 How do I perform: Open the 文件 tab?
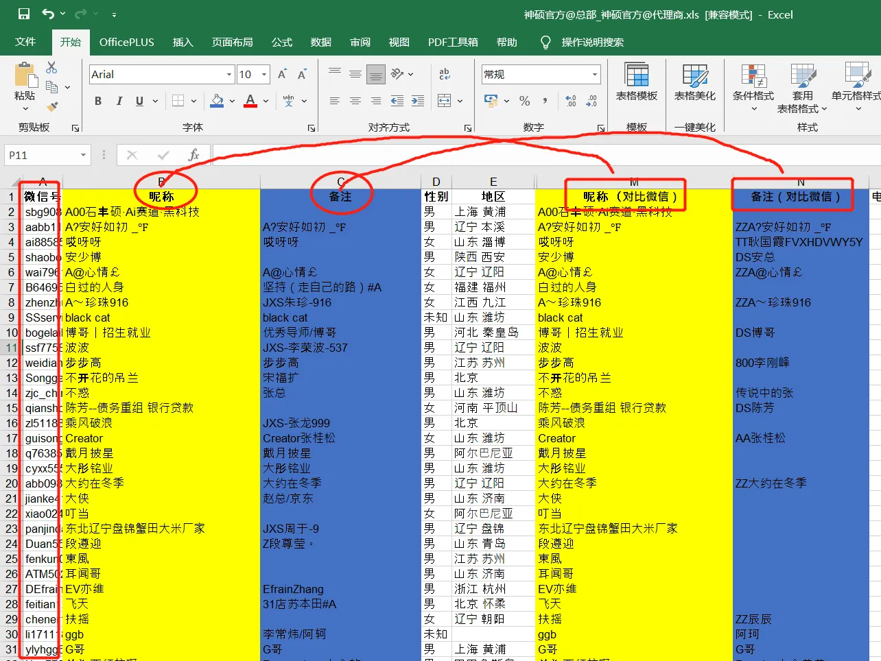pyautogui.click(x=25, y=42)
